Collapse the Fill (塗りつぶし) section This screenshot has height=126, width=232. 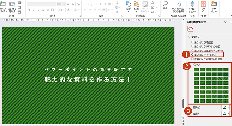tap(189, 37)
